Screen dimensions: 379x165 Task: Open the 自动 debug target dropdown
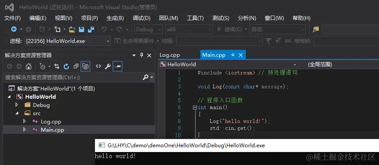click(278, 29)
